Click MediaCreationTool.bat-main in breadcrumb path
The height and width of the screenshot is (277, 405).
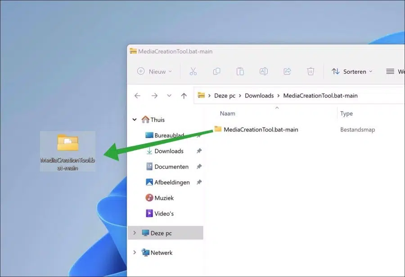tap(320, 96)
